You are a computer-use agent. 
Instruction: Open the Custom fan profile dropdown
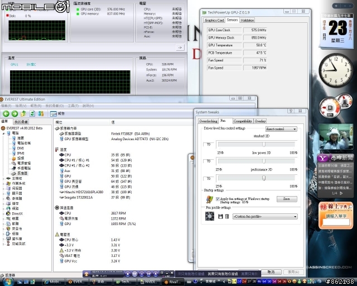pos(265,216)
